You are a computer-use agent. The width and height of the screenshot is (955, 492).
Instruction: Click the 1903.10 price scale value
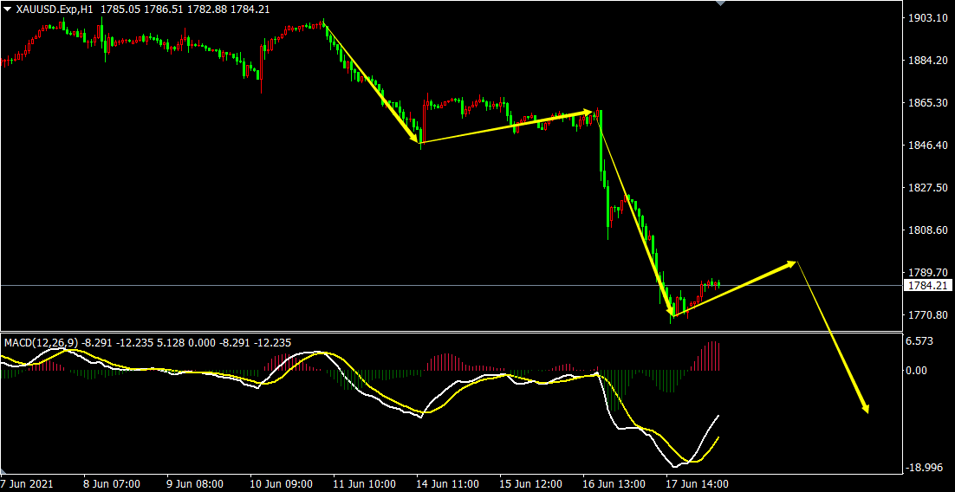pos(927,18)
